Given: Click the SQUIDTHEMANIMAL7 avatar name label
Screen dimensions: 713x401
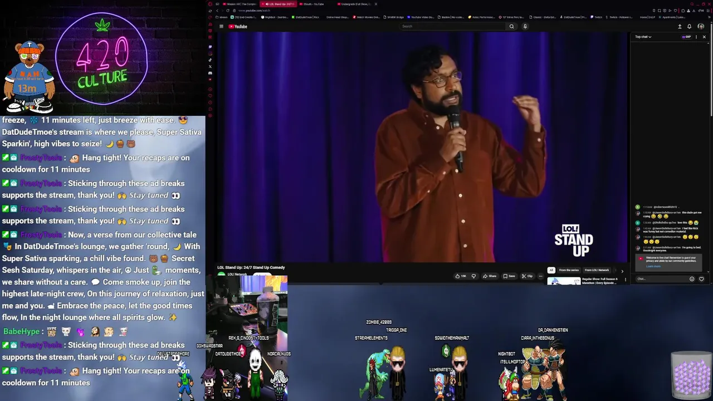Looking at the screenshot, I should 452,338.
